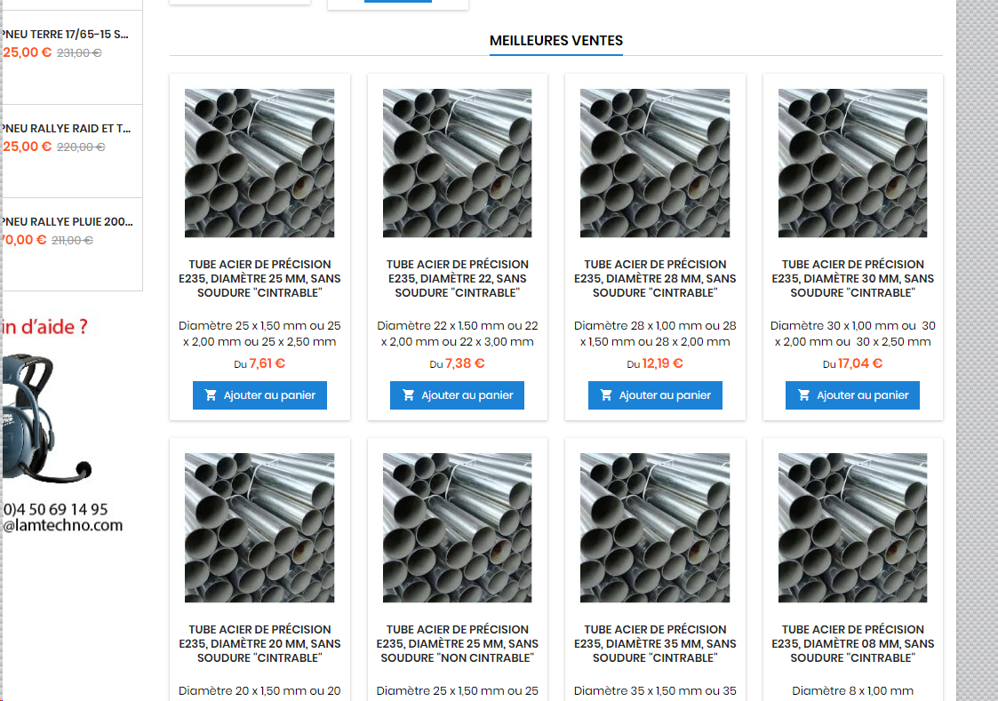
Task: Open the diamètre 22 tube product image
Action: click(x=457, y=163)
